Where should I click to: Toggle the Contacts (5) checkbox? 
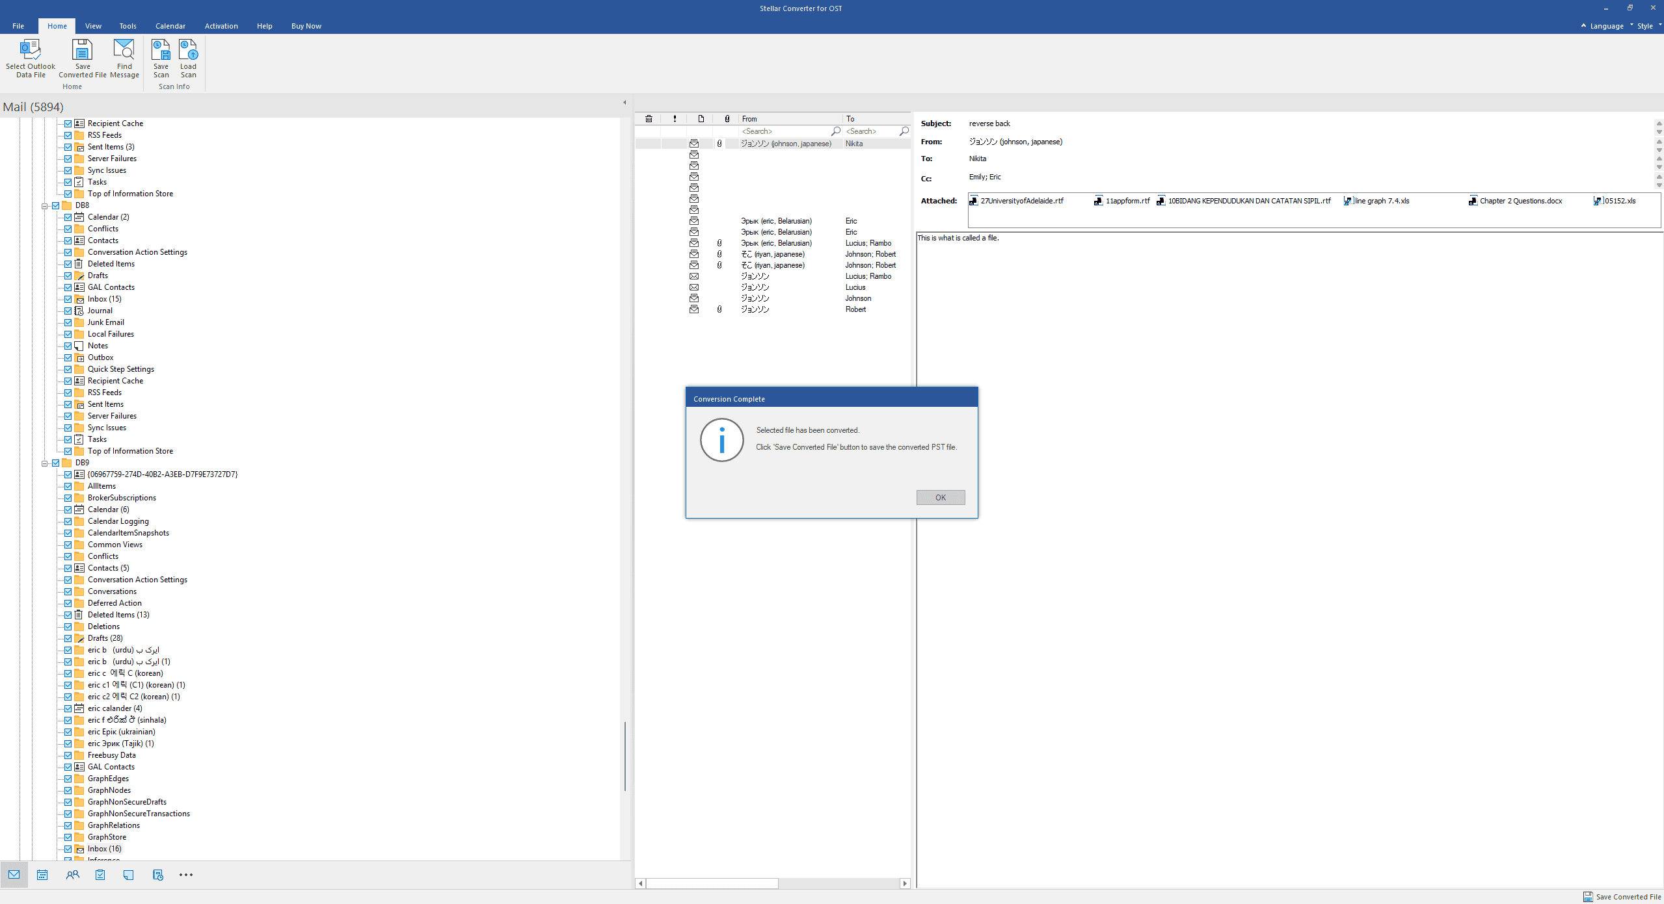[68, 568]
